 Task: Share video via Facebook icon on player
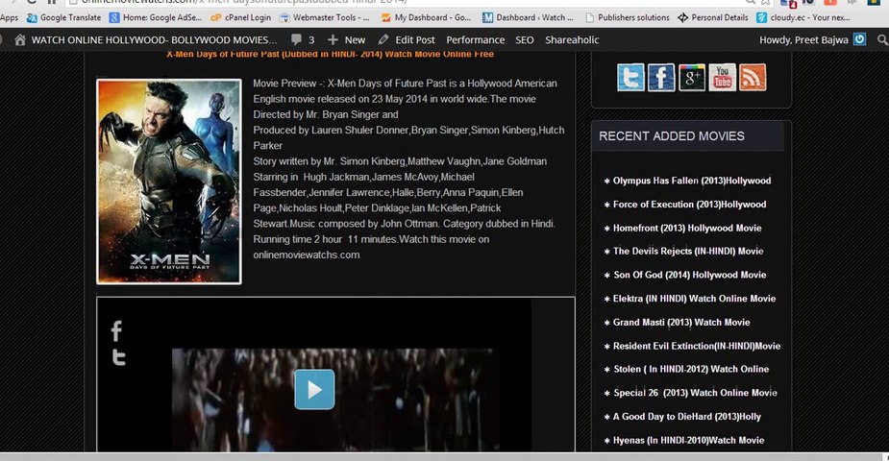point(116,331)
